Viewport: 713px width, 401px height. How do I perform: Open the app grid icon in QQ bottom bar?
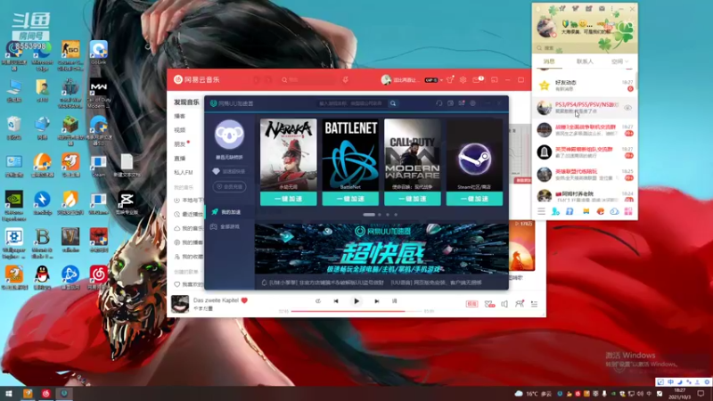pos(628,211)
